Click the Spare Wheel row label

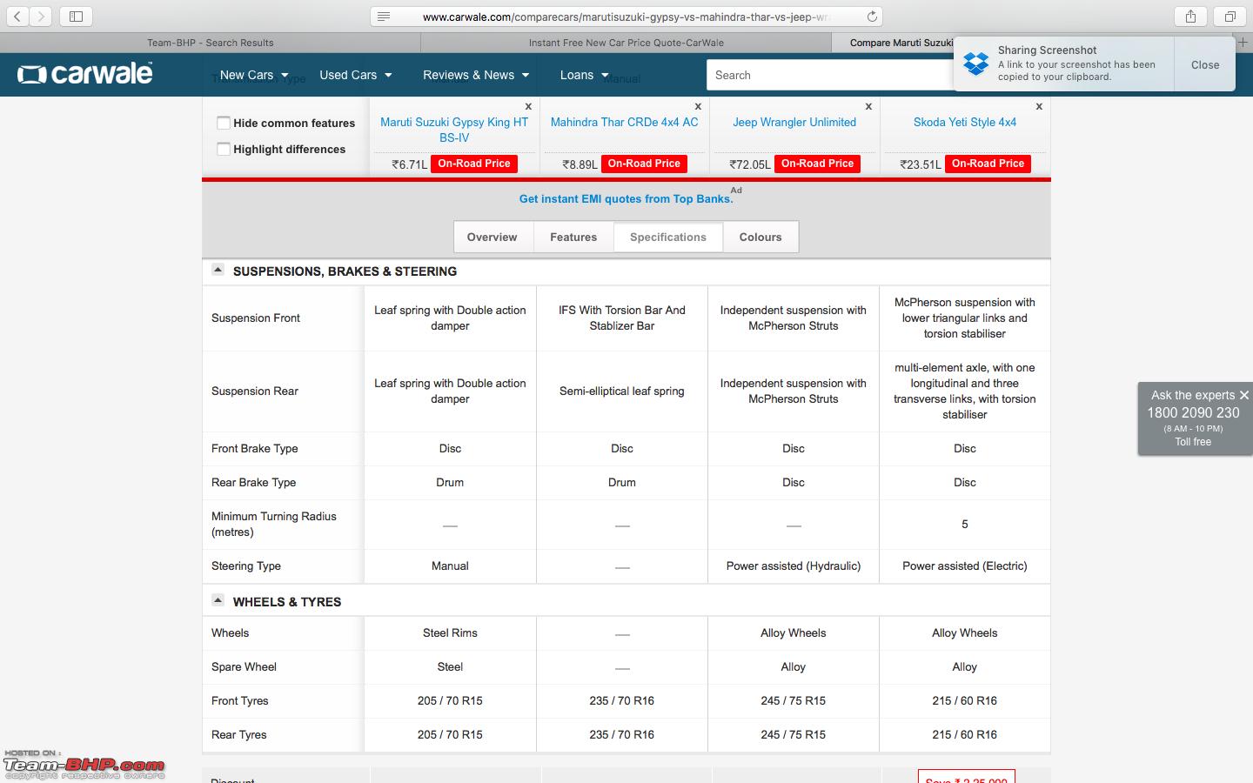(244, 666)
